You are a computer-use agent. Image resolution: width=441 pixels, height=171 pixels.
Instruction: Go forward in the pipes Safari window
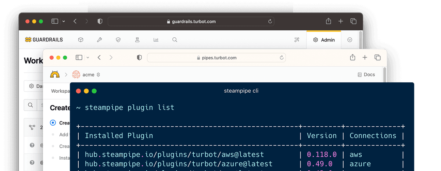coord(111,57)
